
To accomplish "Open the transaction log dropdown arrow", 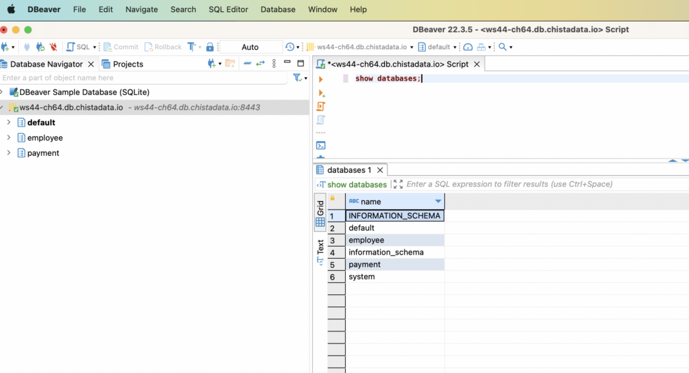I will pos(298,48).
